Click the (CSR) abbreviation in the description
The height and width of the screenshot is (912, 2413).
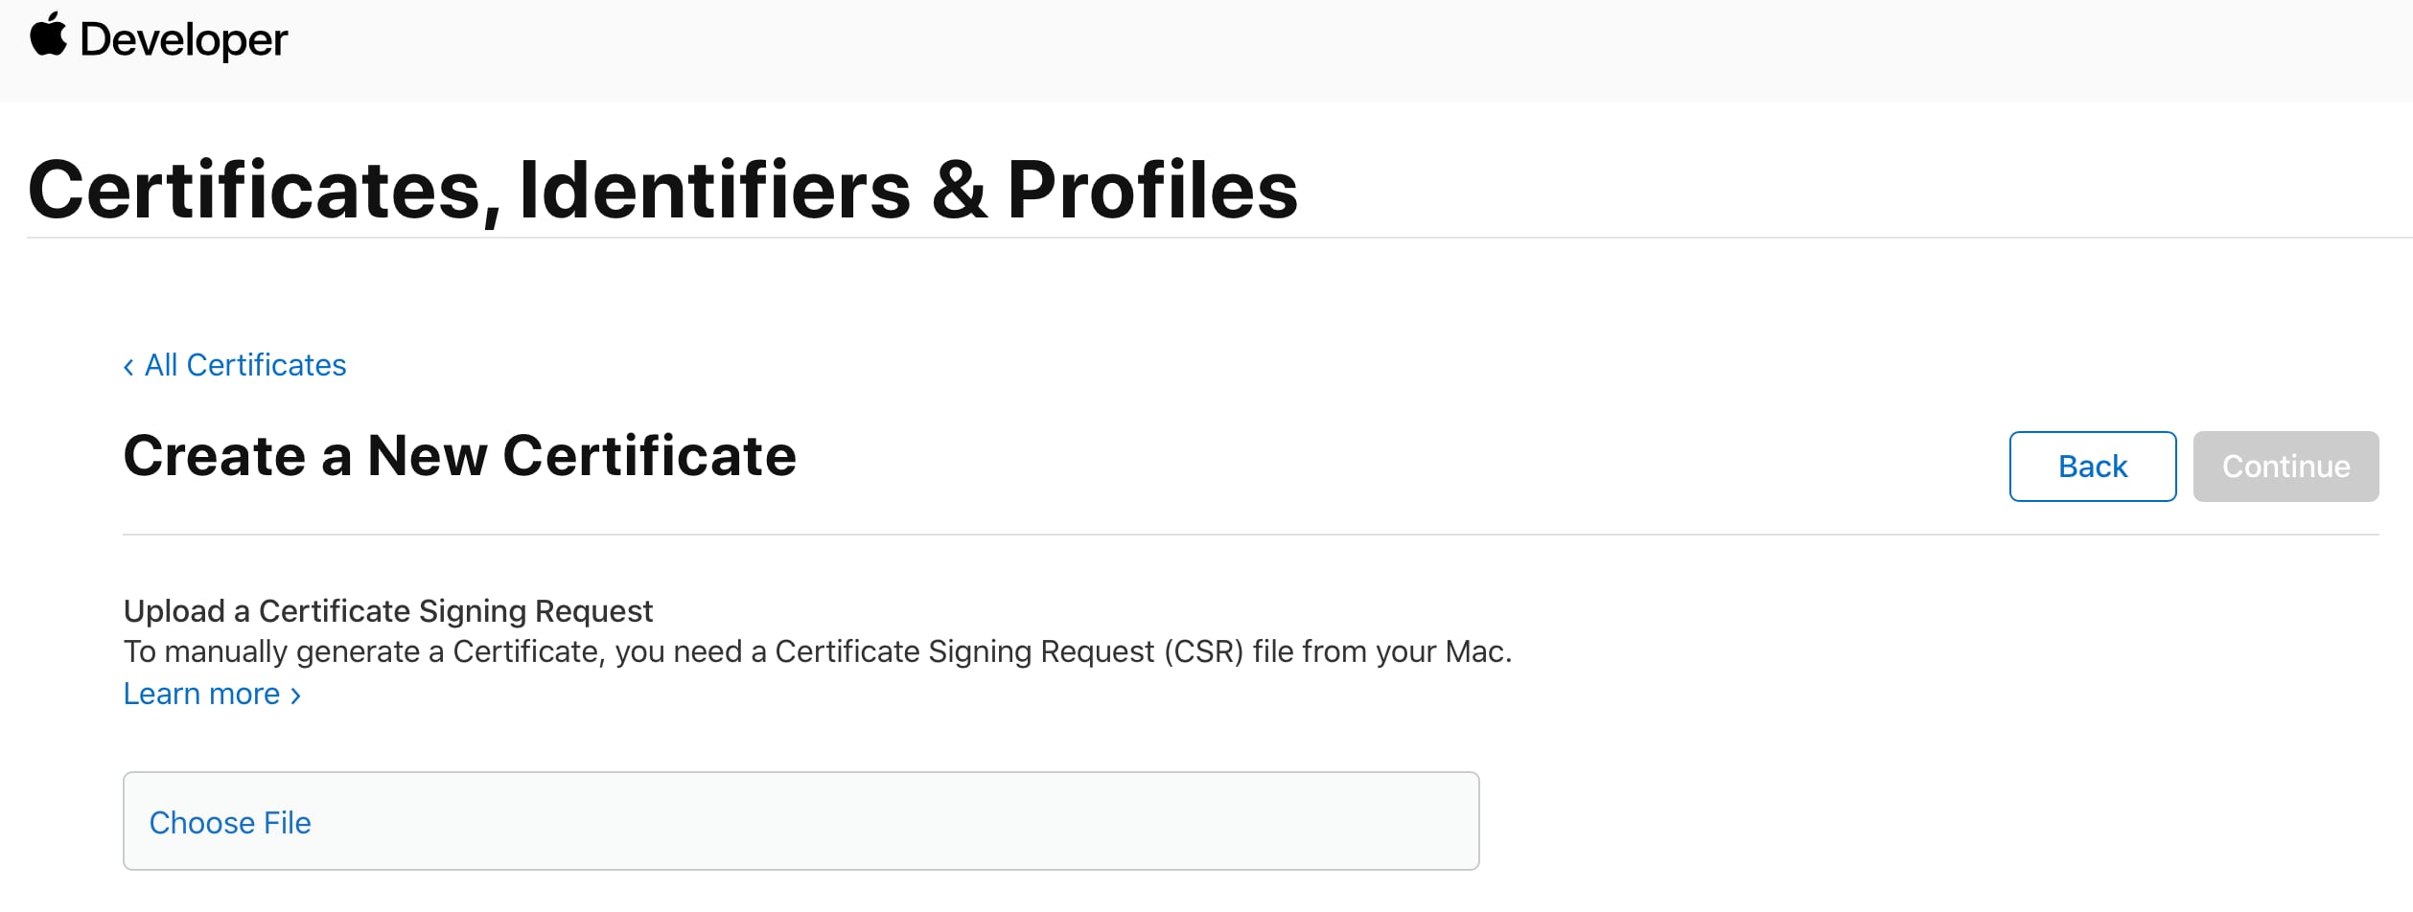tap(1203, 651)
